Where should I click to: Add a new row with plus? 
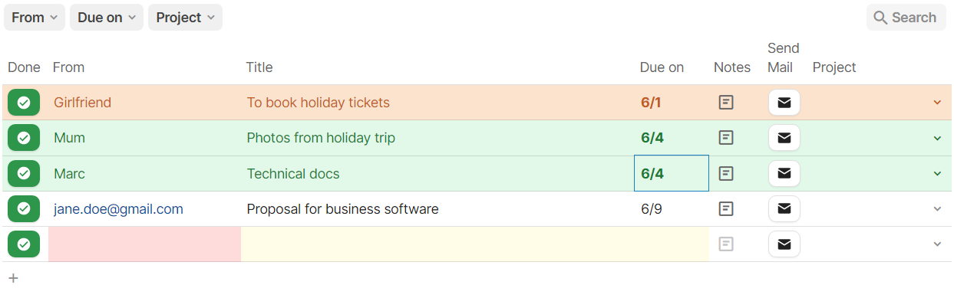pyautogui.click(x=13, y=278)
